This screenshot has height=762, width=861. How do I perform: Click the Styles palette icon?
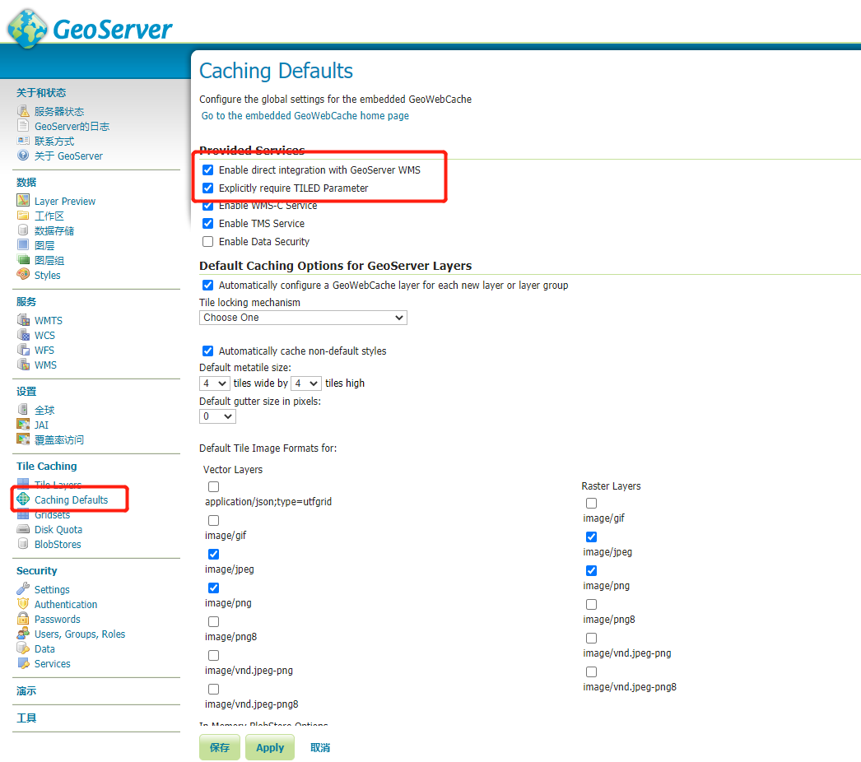pos(23,275)
